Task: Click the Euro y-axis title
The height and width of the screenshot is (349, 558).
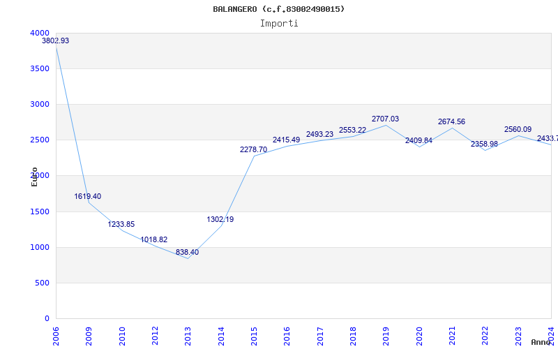Action: pos(34,176)
